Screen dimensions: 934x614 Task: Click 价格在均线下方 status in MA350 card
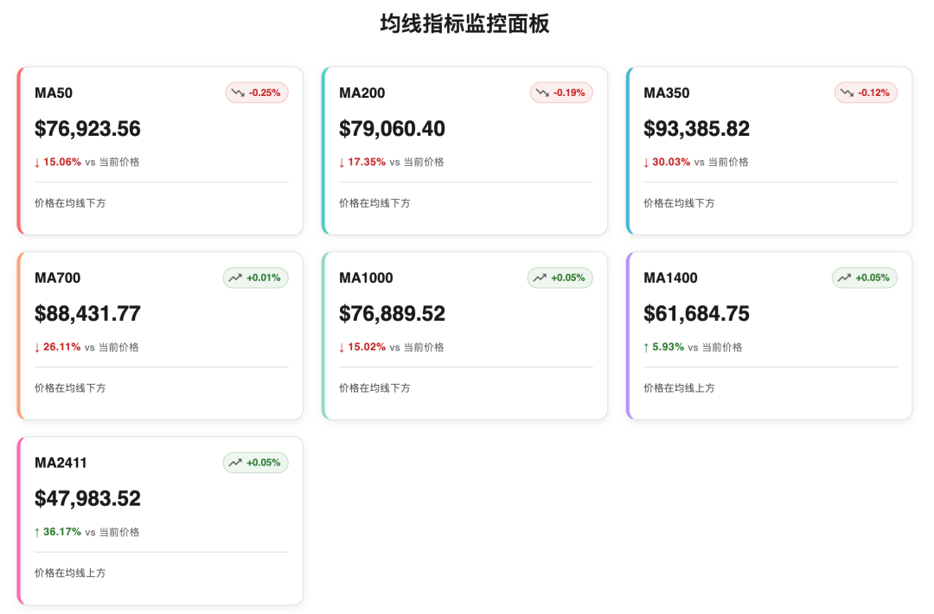pyautogui.click(x=679, y=203)
